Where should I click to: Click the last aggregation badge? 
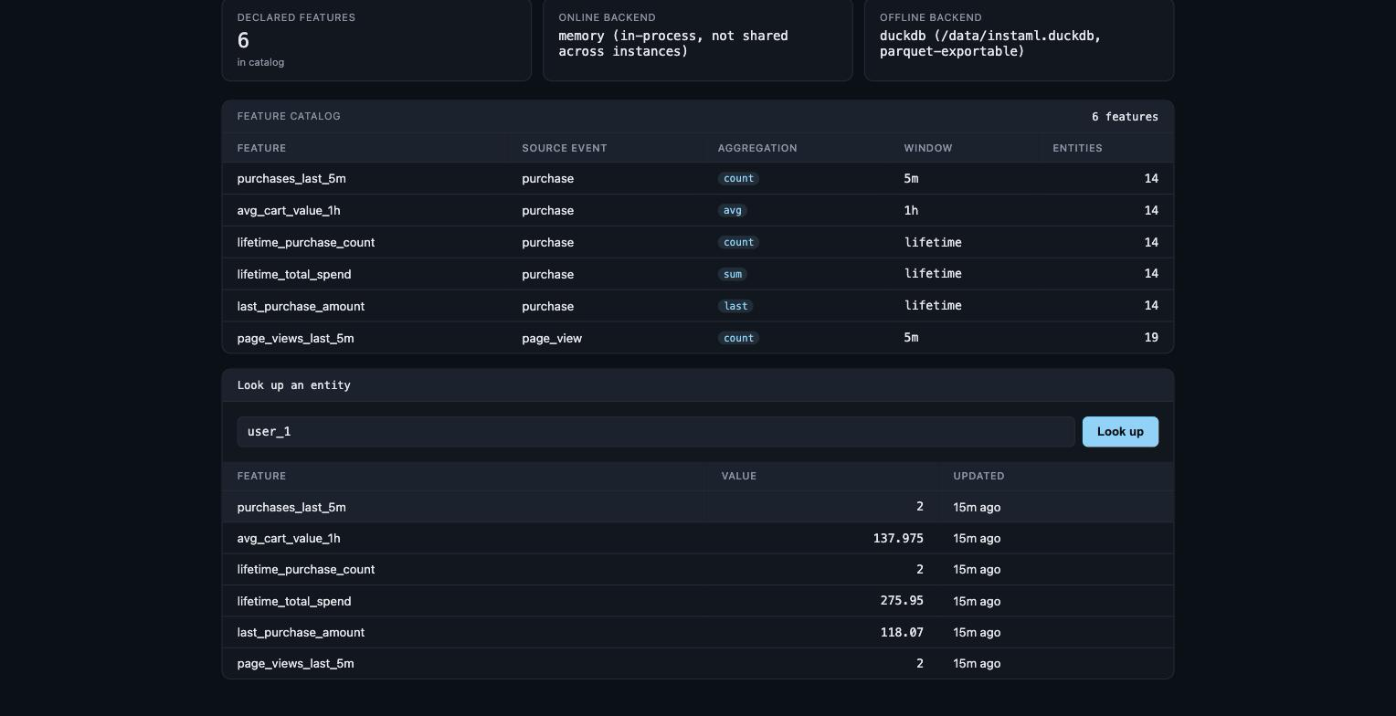[735, 306]
